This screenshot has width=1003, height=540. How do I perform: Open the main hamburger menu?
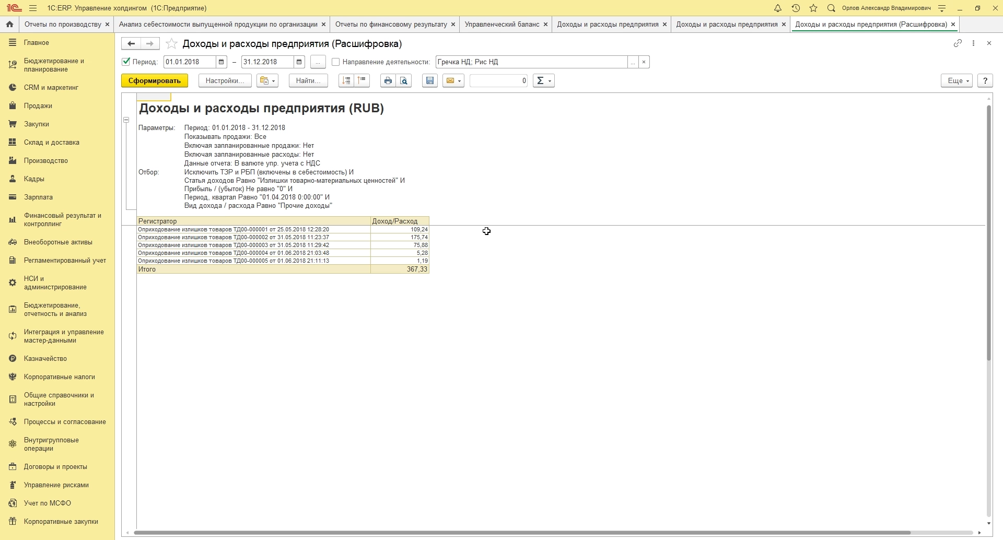coord(33,8)
